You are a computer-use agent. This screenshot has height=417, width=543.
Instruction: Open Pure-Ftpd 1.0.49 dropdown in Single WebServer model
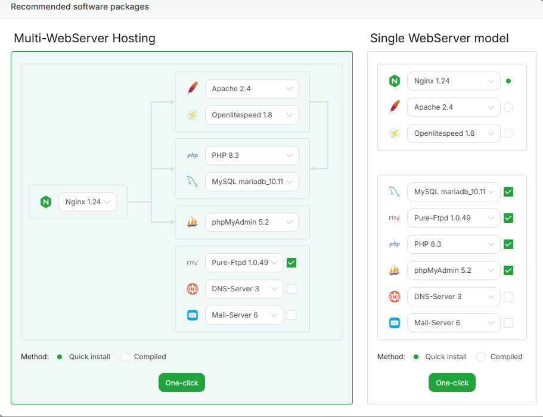[453, 218]
